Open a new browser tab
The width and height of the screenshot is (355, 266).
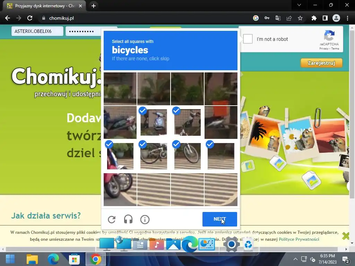pyautogui.click(x=94, y=6)
